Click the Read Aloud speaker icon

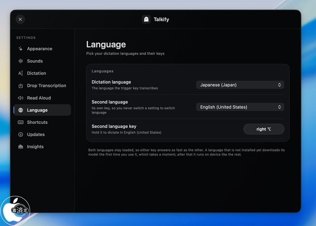pyautogui.click(x=21, y=98)
